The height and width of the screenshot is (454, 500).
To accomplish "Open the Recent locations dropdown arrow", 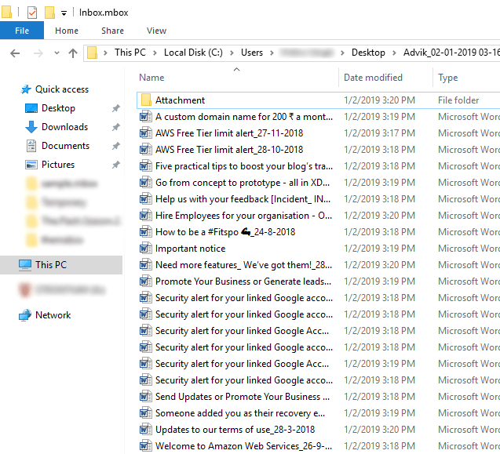I will pos(56,53).
